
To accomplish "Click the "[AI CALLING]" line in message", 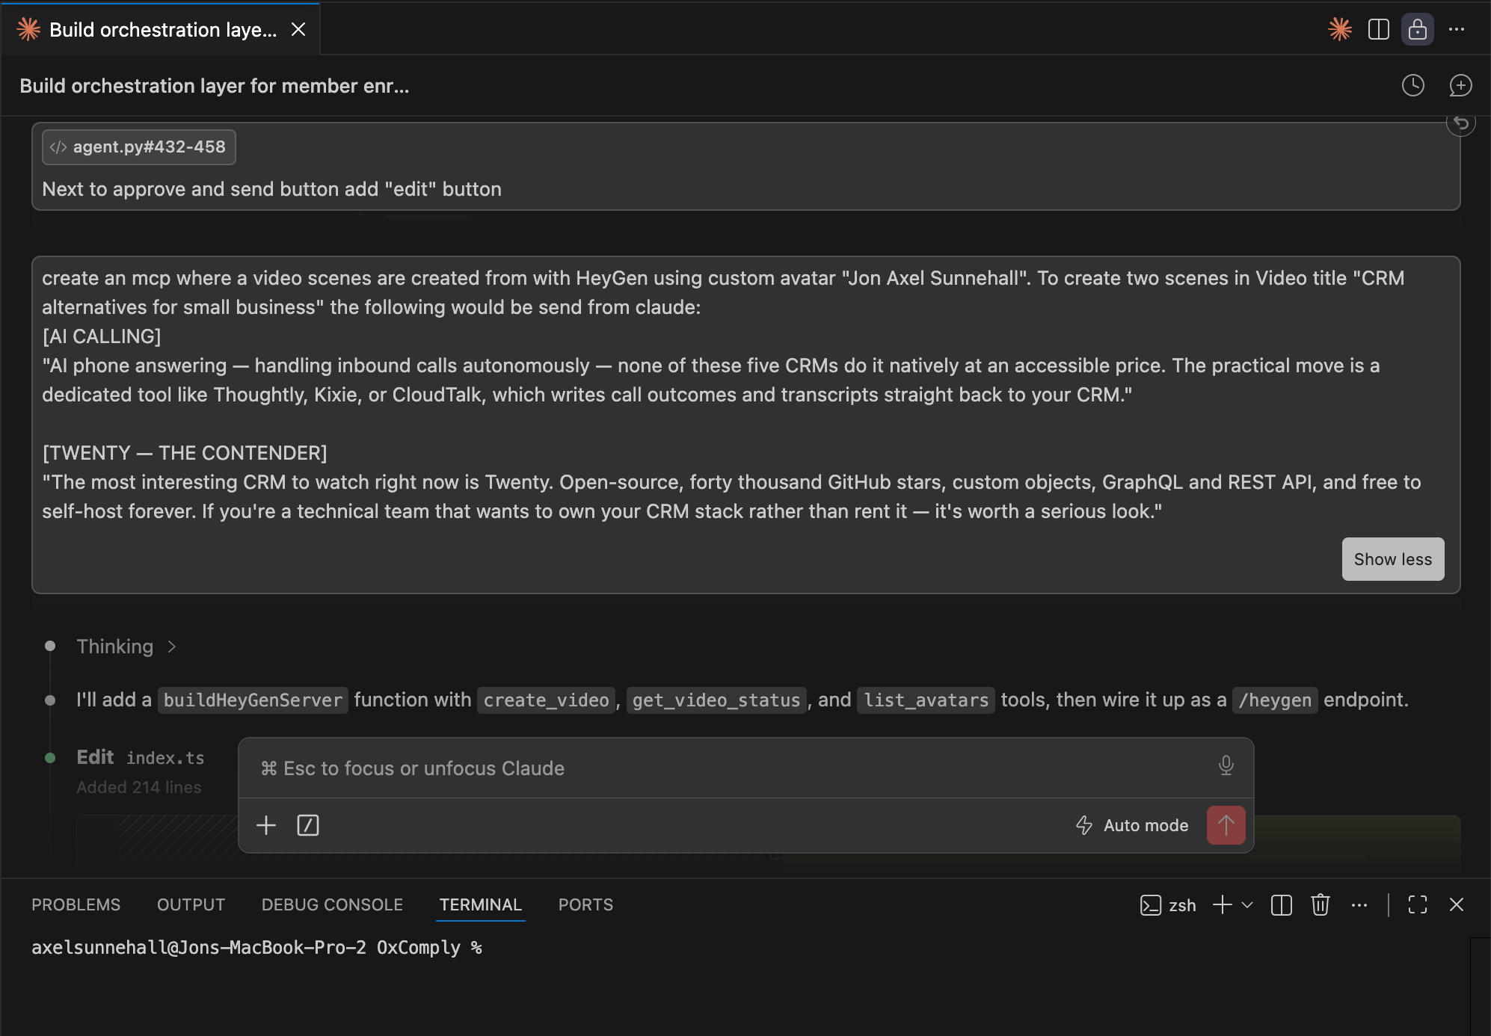I will (102, 336).
